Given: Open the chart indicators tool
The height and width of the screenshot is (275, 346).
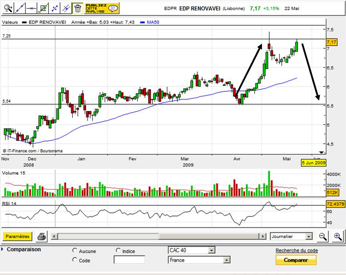Looking at the screenshot, I should pyautogui.click(x=43, y=8).
